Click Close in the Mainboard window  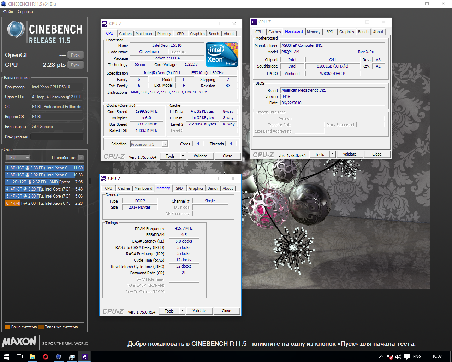[377, 154]
